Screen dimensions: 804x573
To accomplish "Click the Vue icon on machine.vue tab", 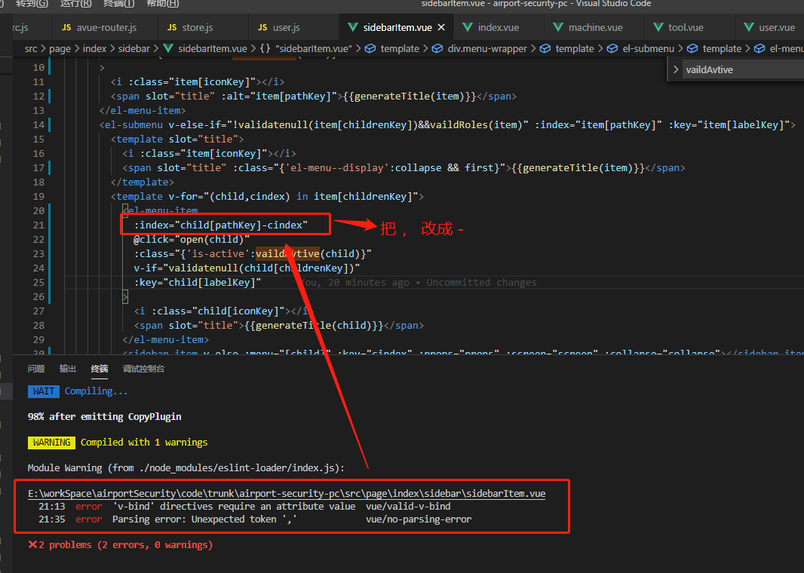I will click(558, 27).
